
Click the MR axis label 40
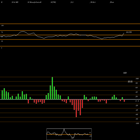(x=137, y=92)
